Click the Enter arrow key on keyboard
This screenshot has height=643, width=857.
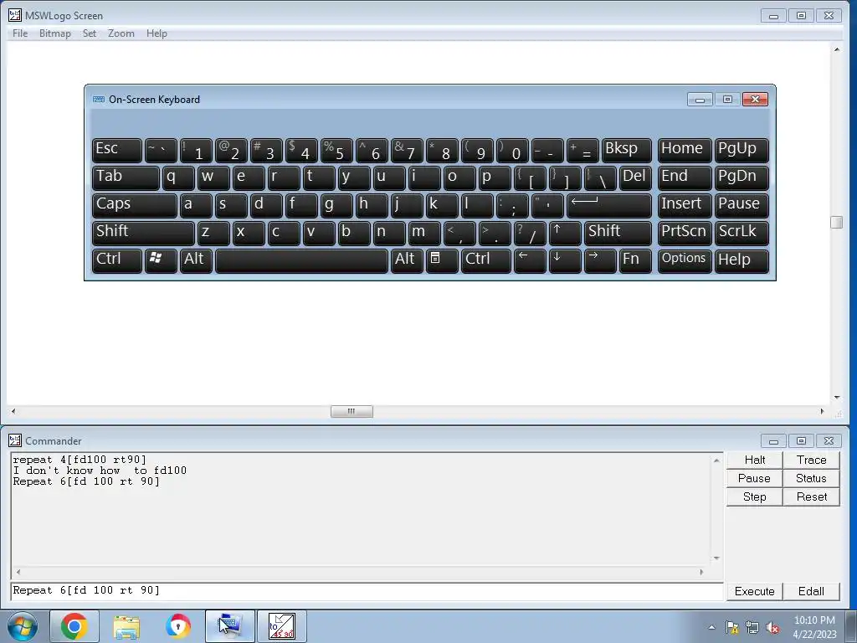click(609, 205)
